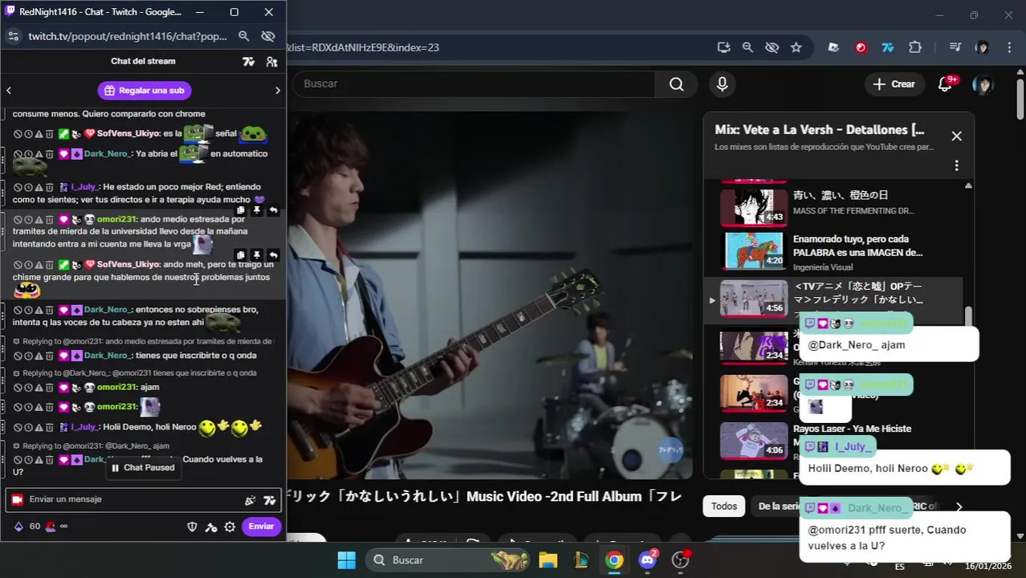Open the Roblox extension icon in Chrome toolbar
1026x578 pixels.
pos(833,47)
